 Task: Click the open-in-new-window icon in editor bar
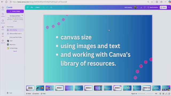coord(28,7)
